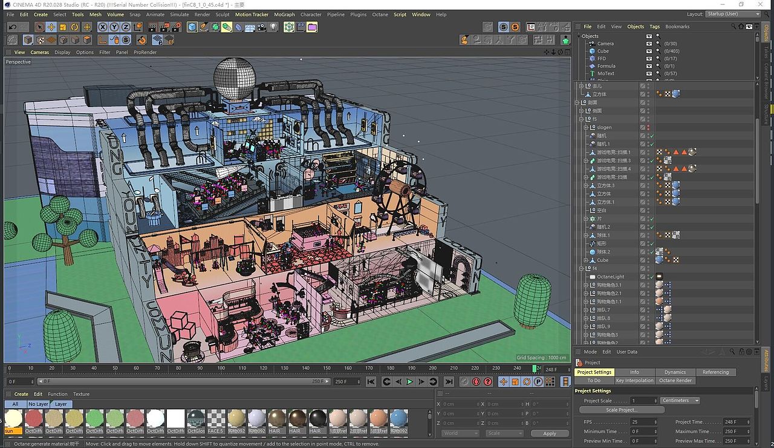Open the Centimeters unit dropdown
The image size is (774, 448).
click(680, 401)
